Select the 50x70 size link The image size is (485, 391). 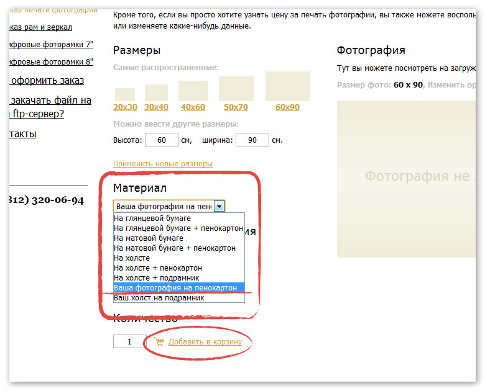(236, 107)
